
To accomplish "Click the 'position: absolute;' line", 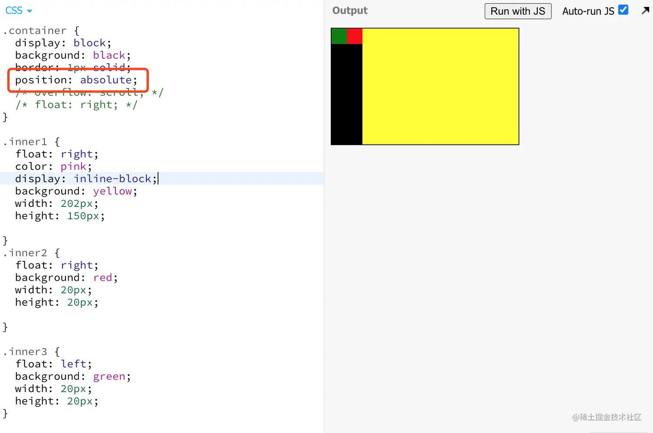I will click(76, 80).
